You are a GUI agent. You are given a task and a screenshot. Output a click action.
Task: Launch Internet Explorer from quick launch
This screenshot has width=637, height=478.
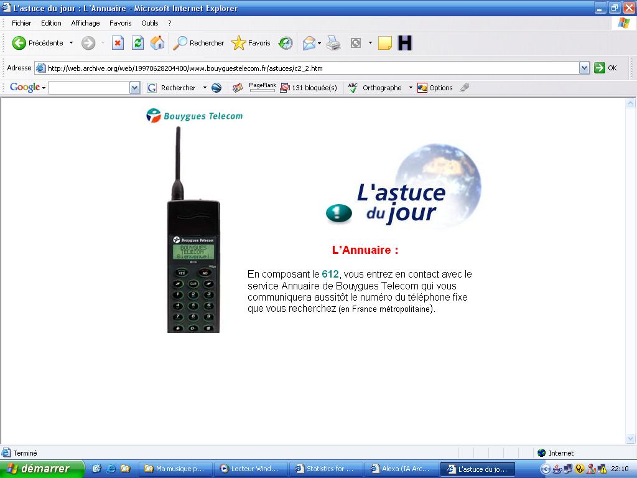[x=111, y=469]
